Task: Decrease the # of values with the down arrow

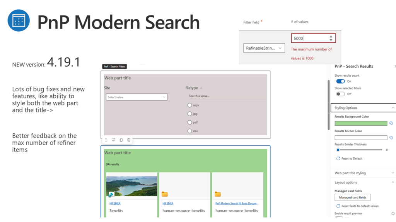Action: pos(331,40)
